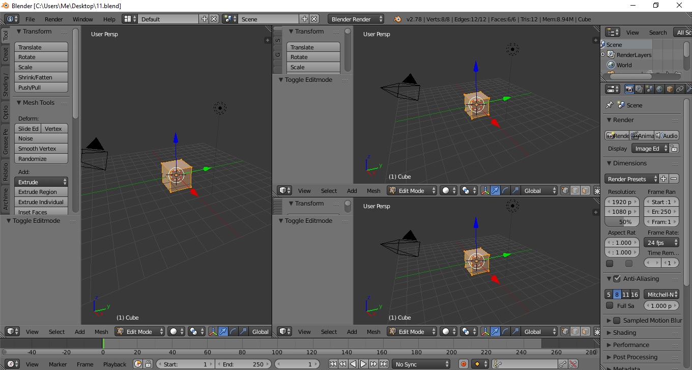Toggle lock time to other windows
Image resolution: width=692 pixels, height=370 pixels.
(148, 364)
